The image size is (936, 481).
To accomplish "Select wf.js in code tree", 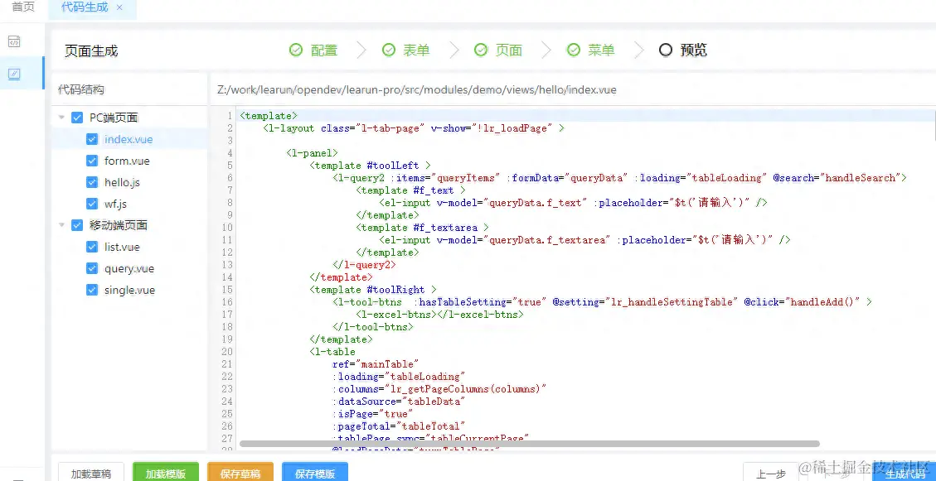I will (116, 204).
